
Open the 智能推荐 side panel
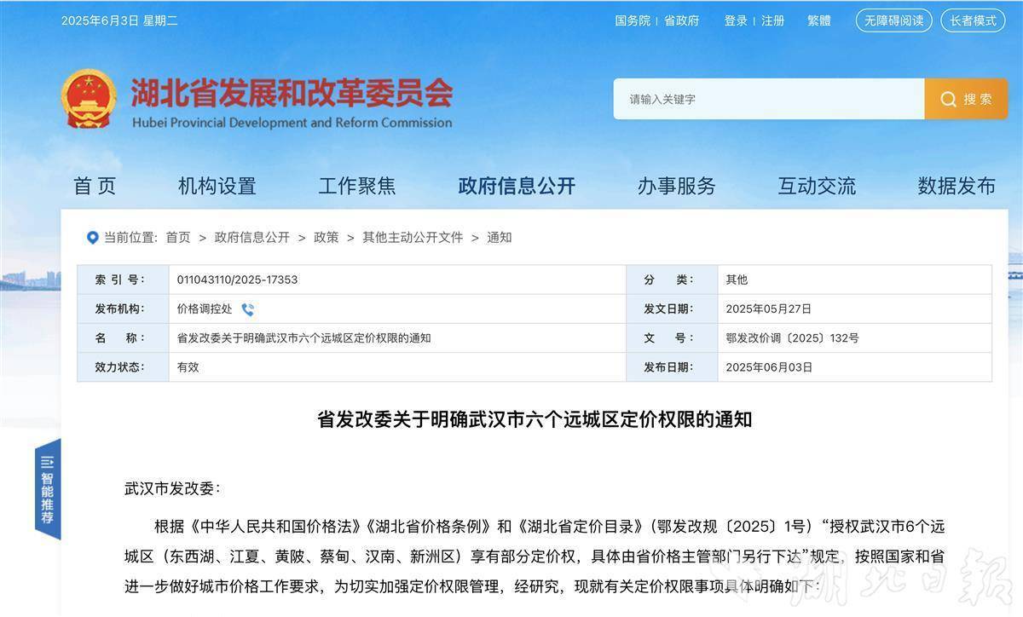(48, 490)
